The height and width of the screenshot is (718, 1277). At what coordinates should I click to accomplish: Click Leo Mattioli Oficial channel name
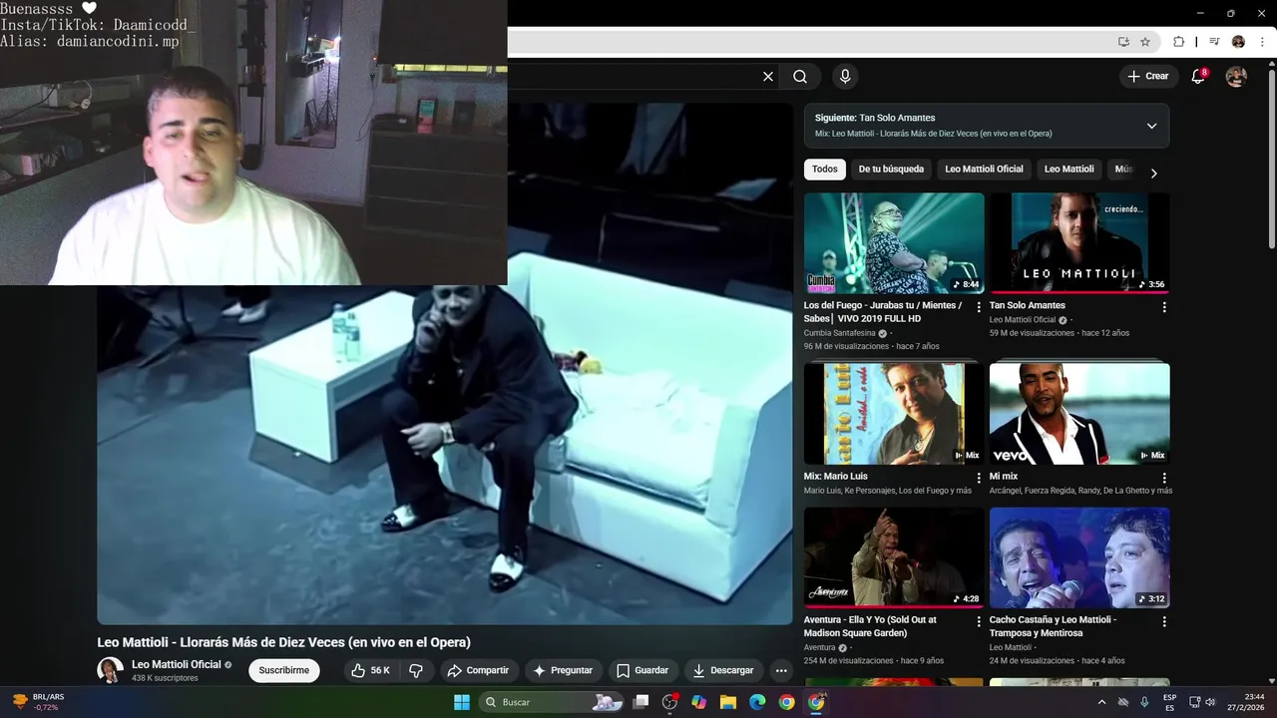pos(176,664)
